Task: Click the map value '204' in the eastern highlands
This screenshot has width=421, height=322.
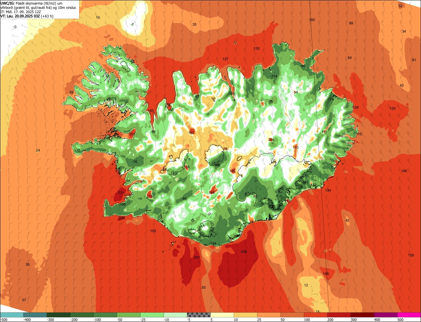Action: 271,140
